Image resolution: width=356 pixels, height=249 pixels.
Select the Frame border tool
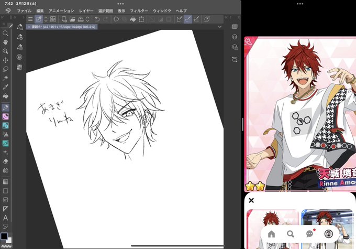(x=5, y=200)
